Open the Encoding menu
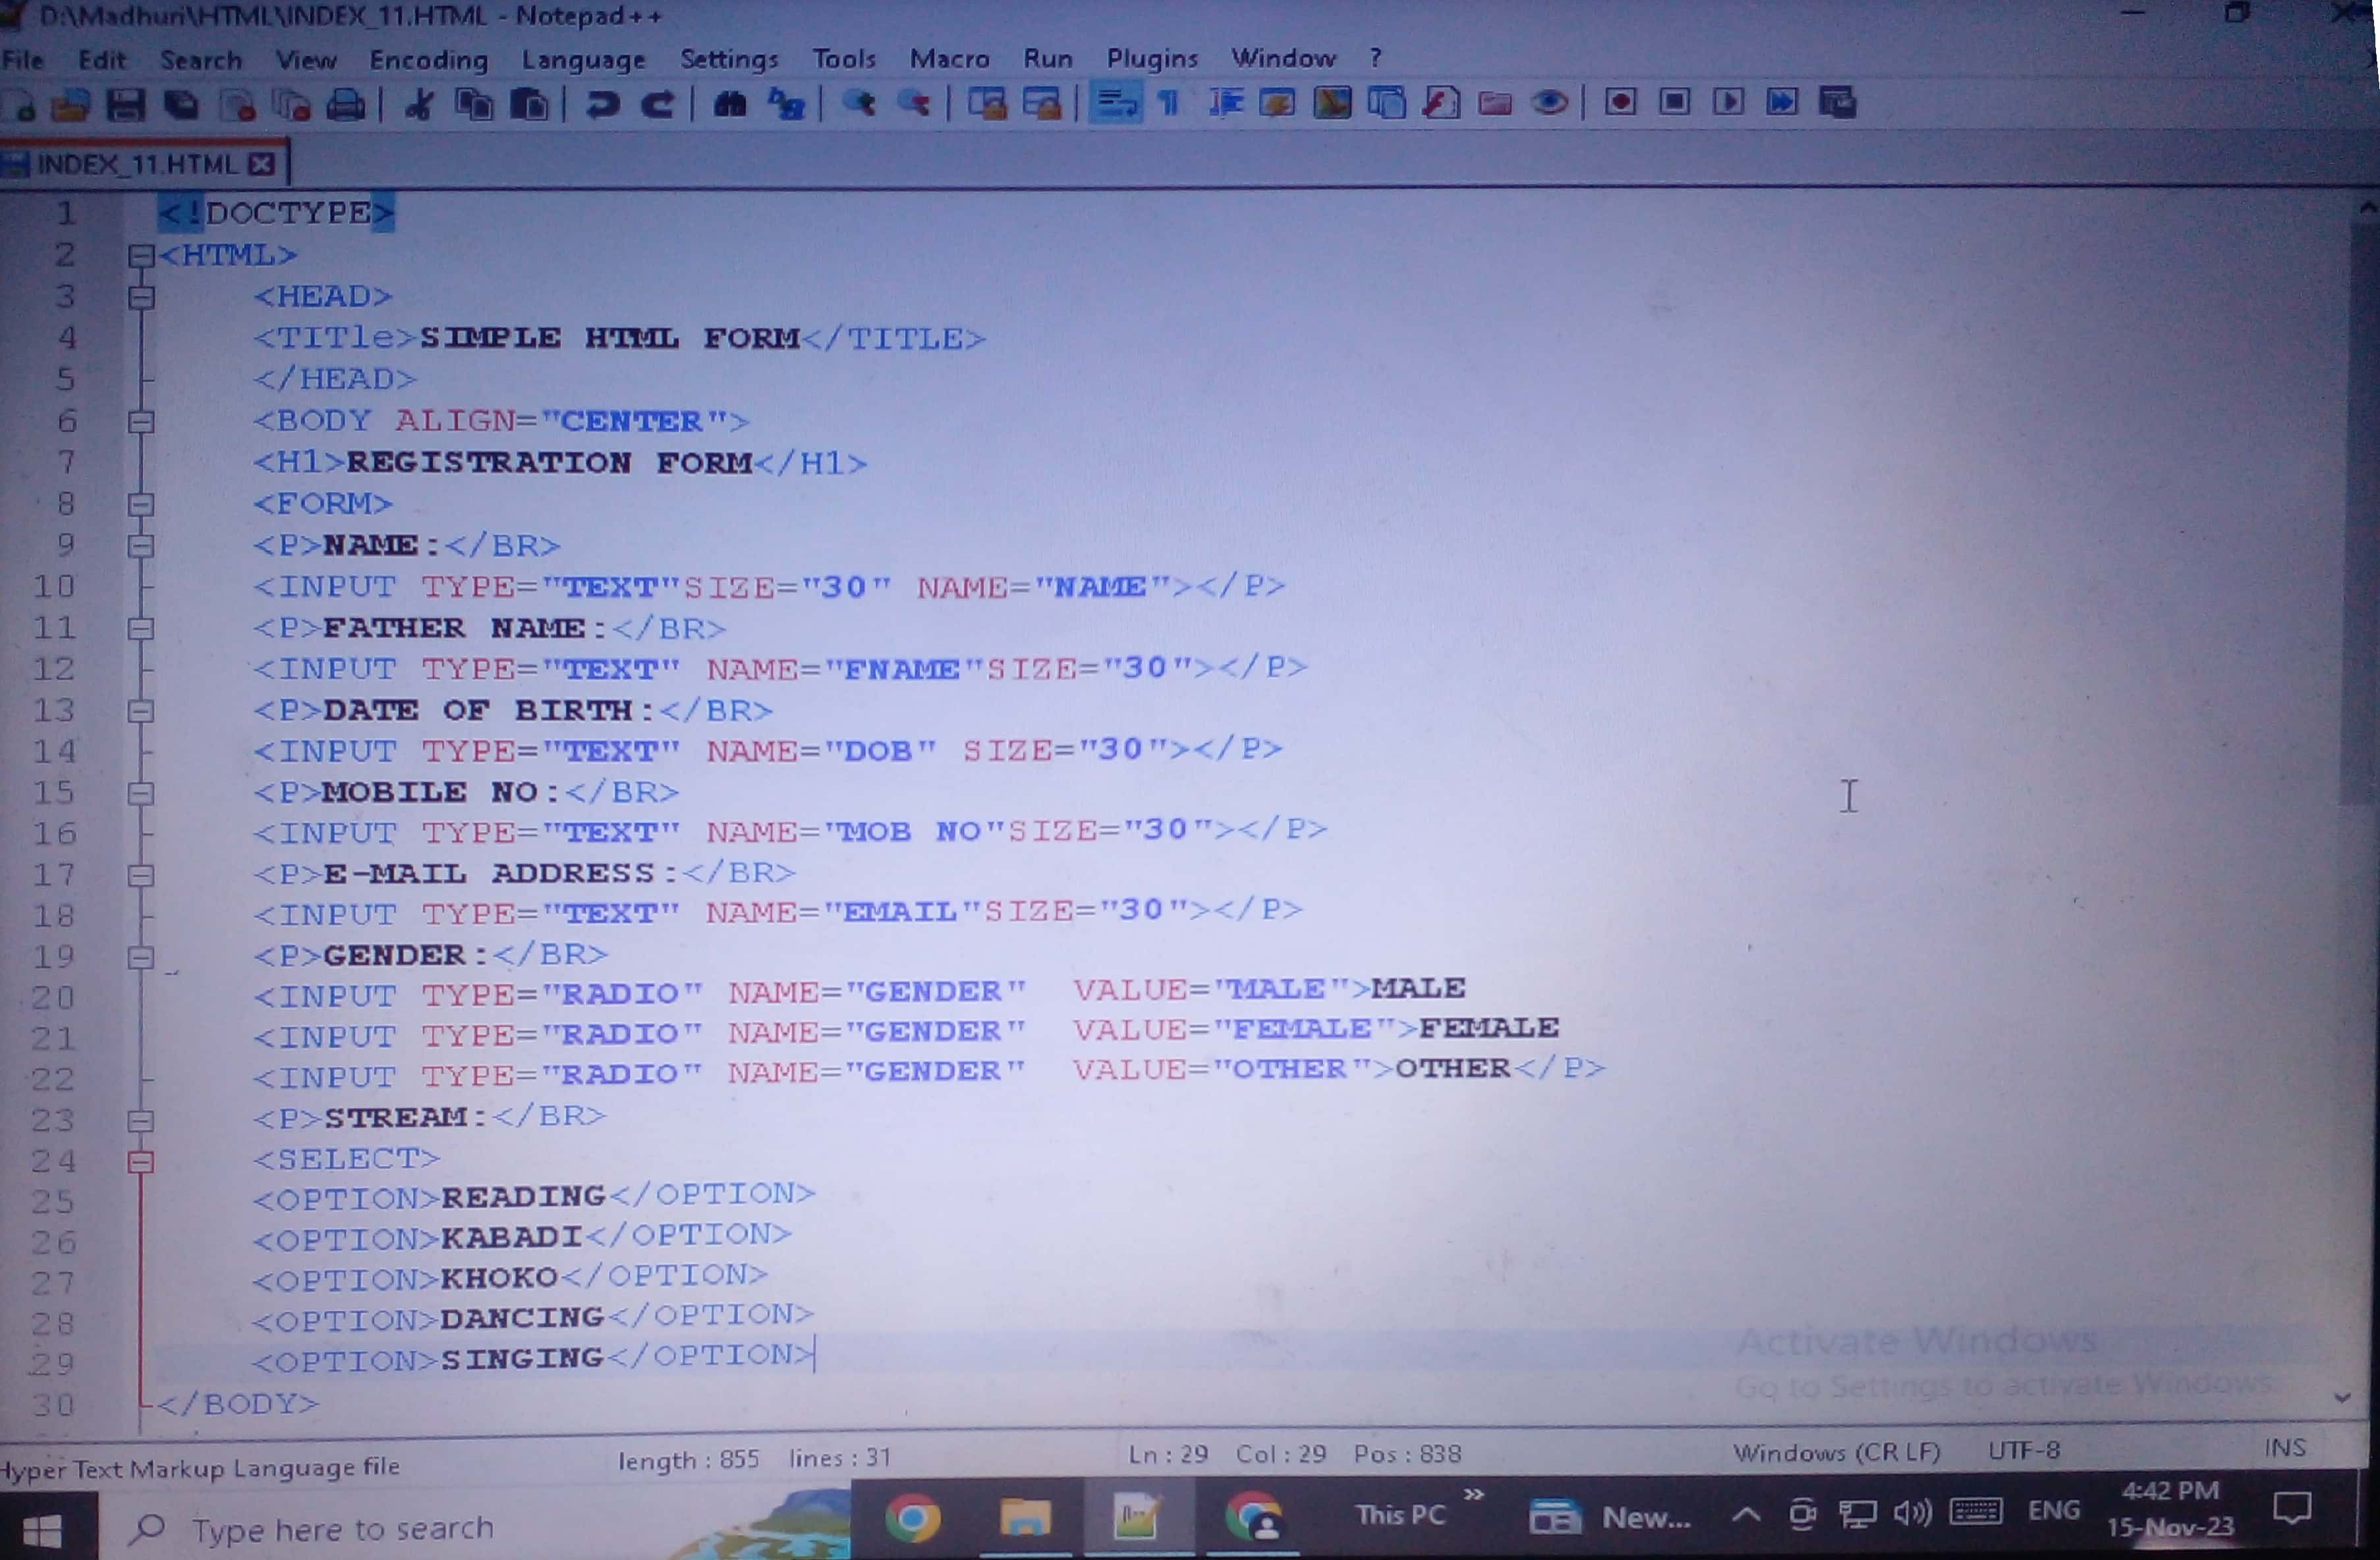2380x1560 pixels. coord(428,60)
